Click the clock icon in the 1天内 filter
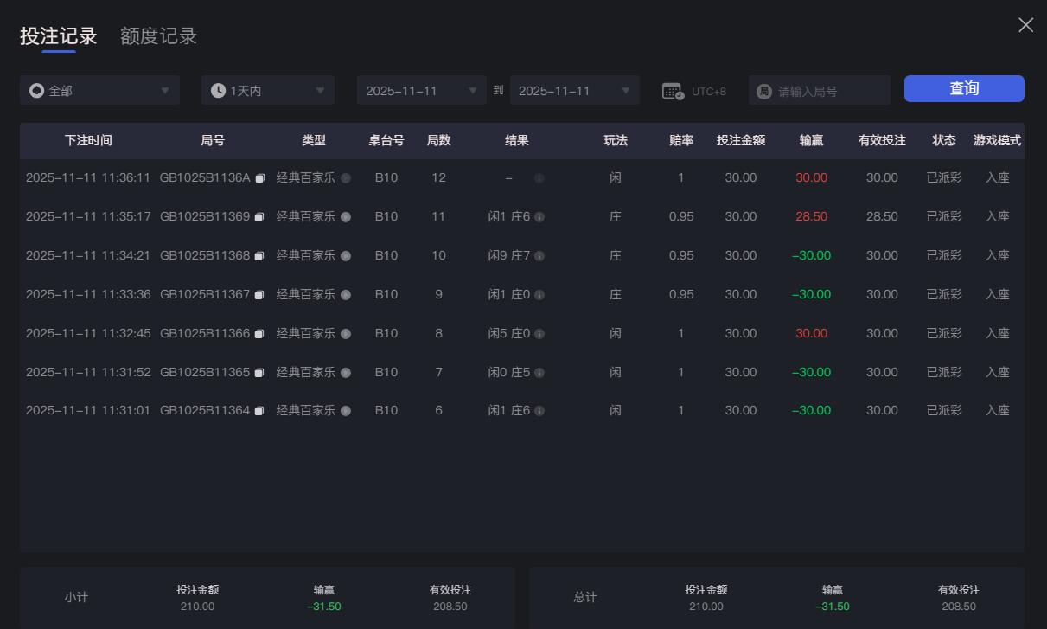Screen dimensions: 1047x629 [x=219, y=90]
